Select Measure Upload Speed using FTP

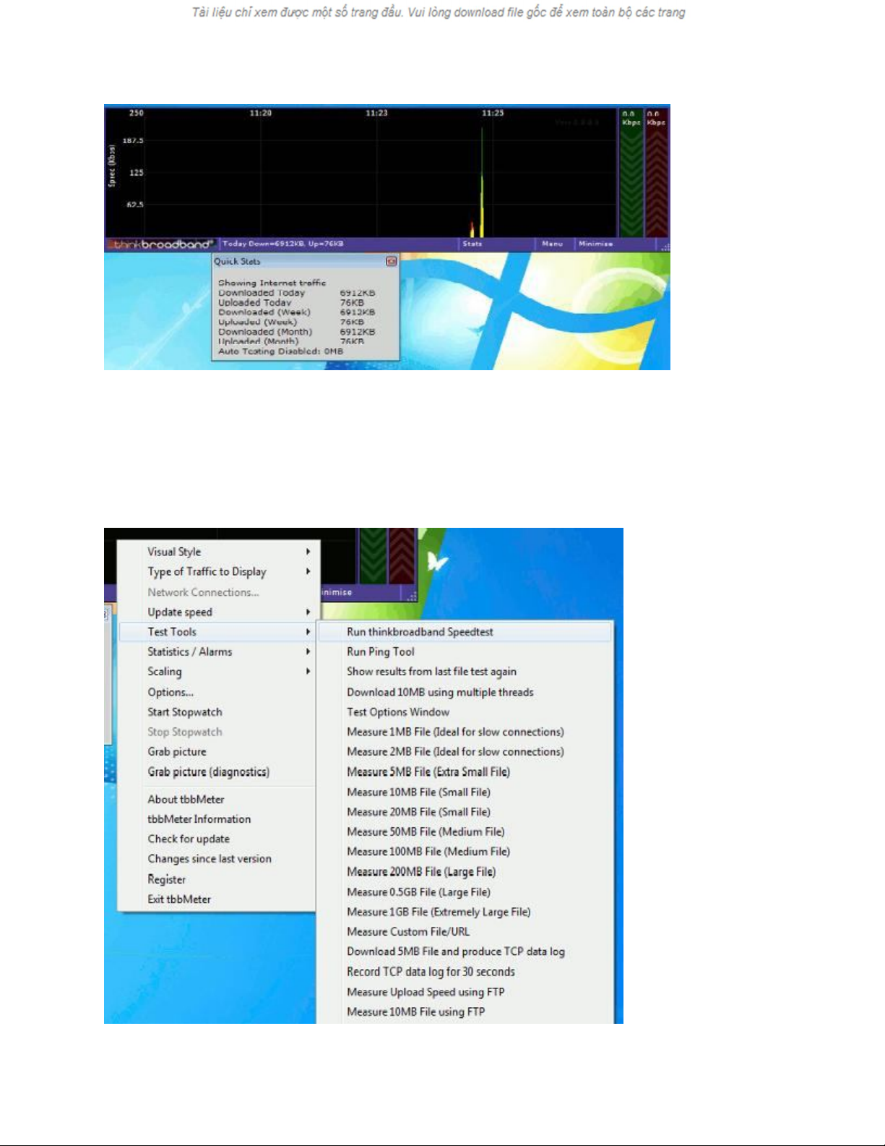(x=466, y=992)
